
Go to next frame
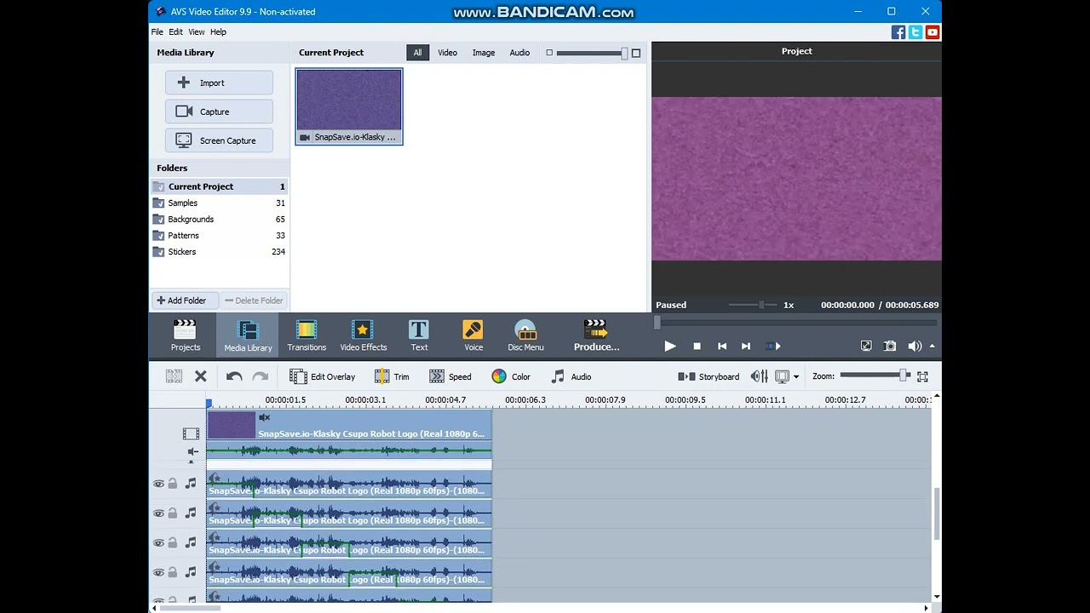point(746,346)
